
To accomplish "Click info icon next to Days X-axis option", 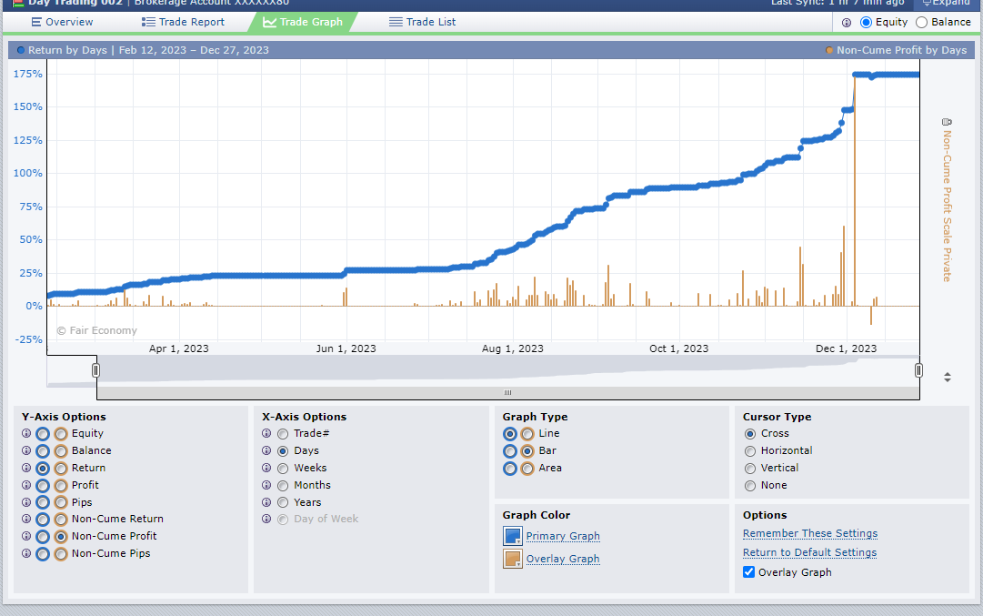I will pos(266,450).
